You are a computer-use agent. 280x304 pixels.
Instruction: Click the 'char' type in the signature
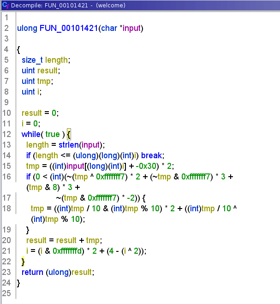108,29
